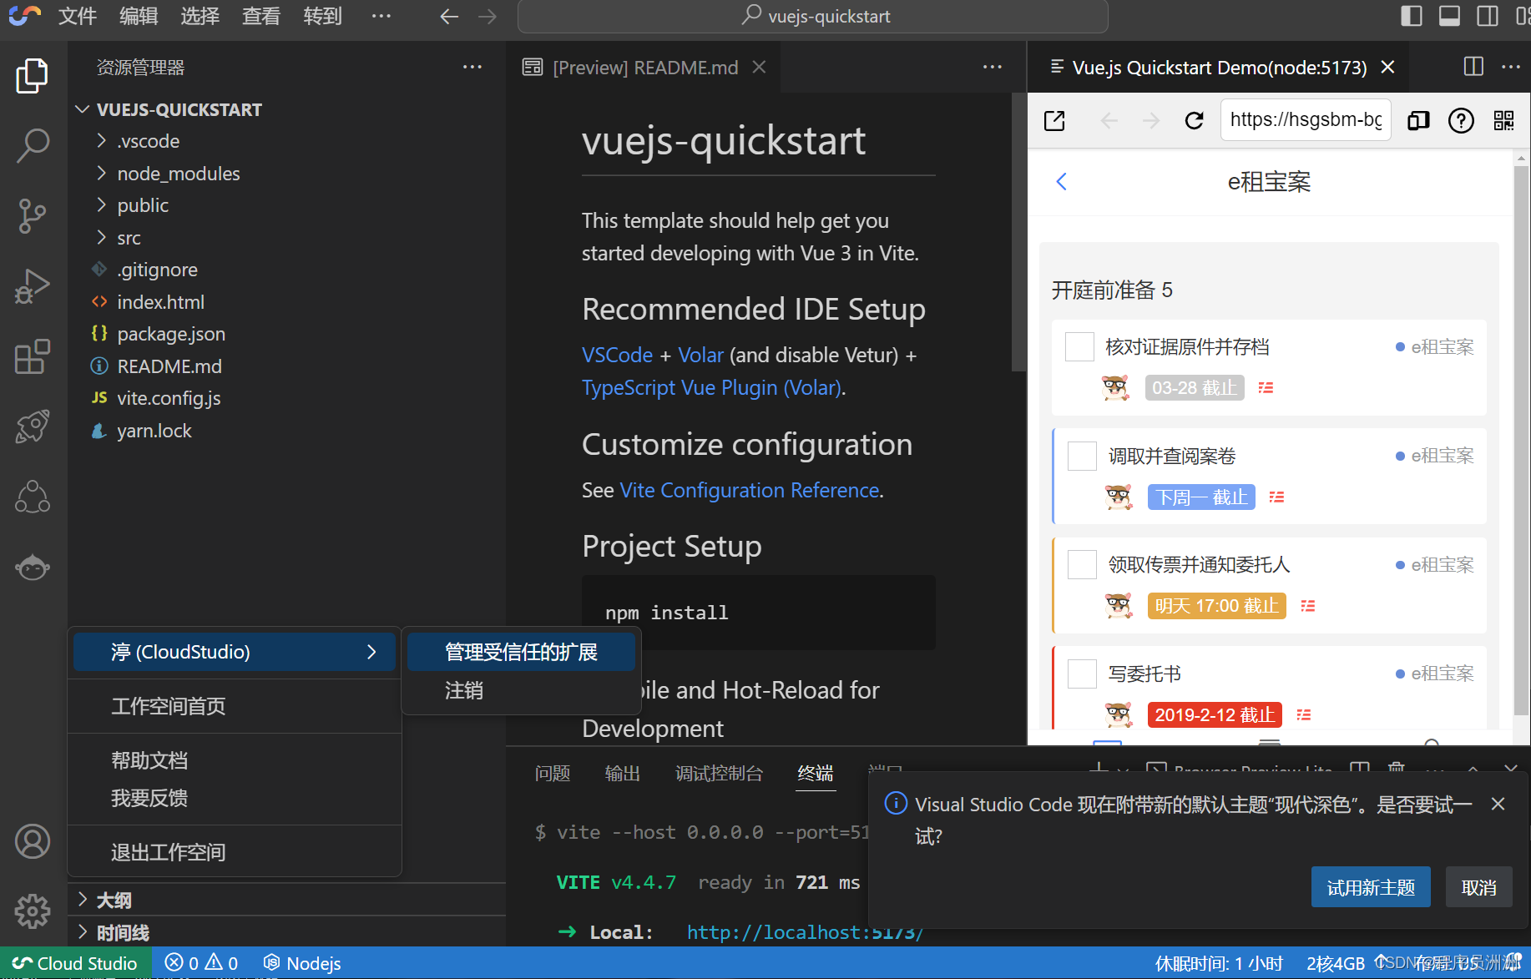Open vite.config.js in the explorer
This screenshot has width=1531, height=979.
(169, 398)
